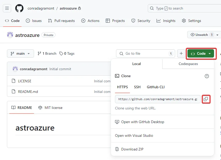Expand the Unwatch dropdown arrow
The image size is (221, 160).
217,35
